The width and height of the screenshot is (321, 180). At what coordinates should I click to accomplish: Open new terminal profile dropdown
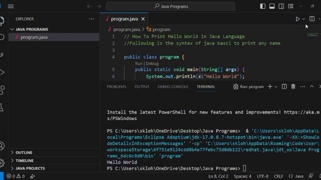[x=276, y=86]
